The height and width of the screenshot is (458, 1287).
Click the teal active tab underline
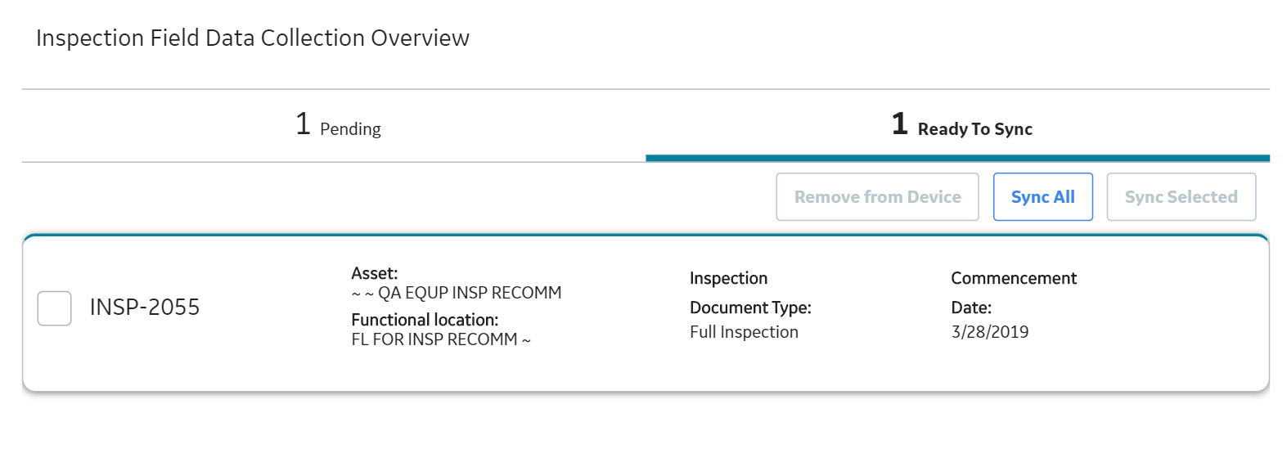(x=957, y=158)
